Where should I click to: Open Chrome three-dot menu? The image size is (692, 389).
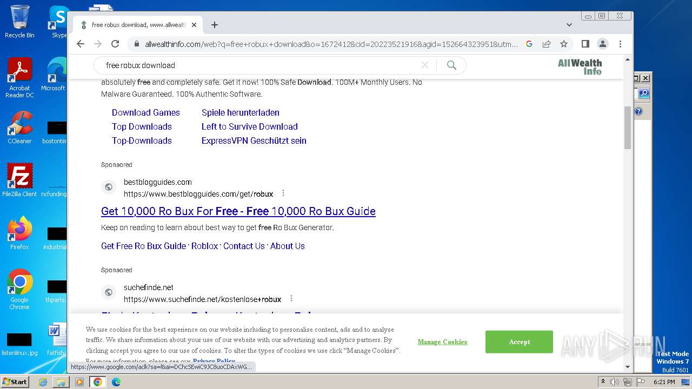(x=620, y=44)
